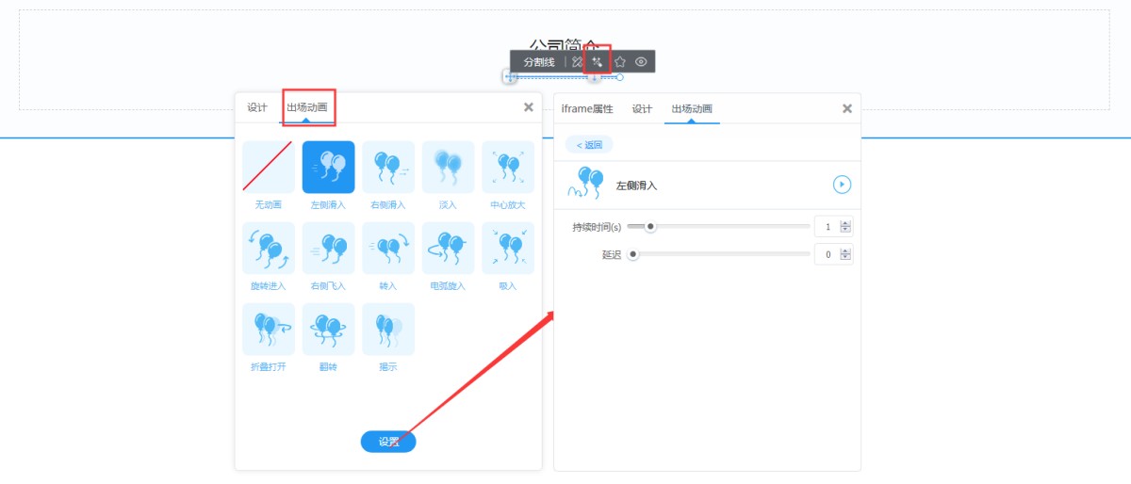Open the animation wand icon in floating toolbar
Screen dimensions: 1131x484
pyautogui.click(x=598, y=61)
